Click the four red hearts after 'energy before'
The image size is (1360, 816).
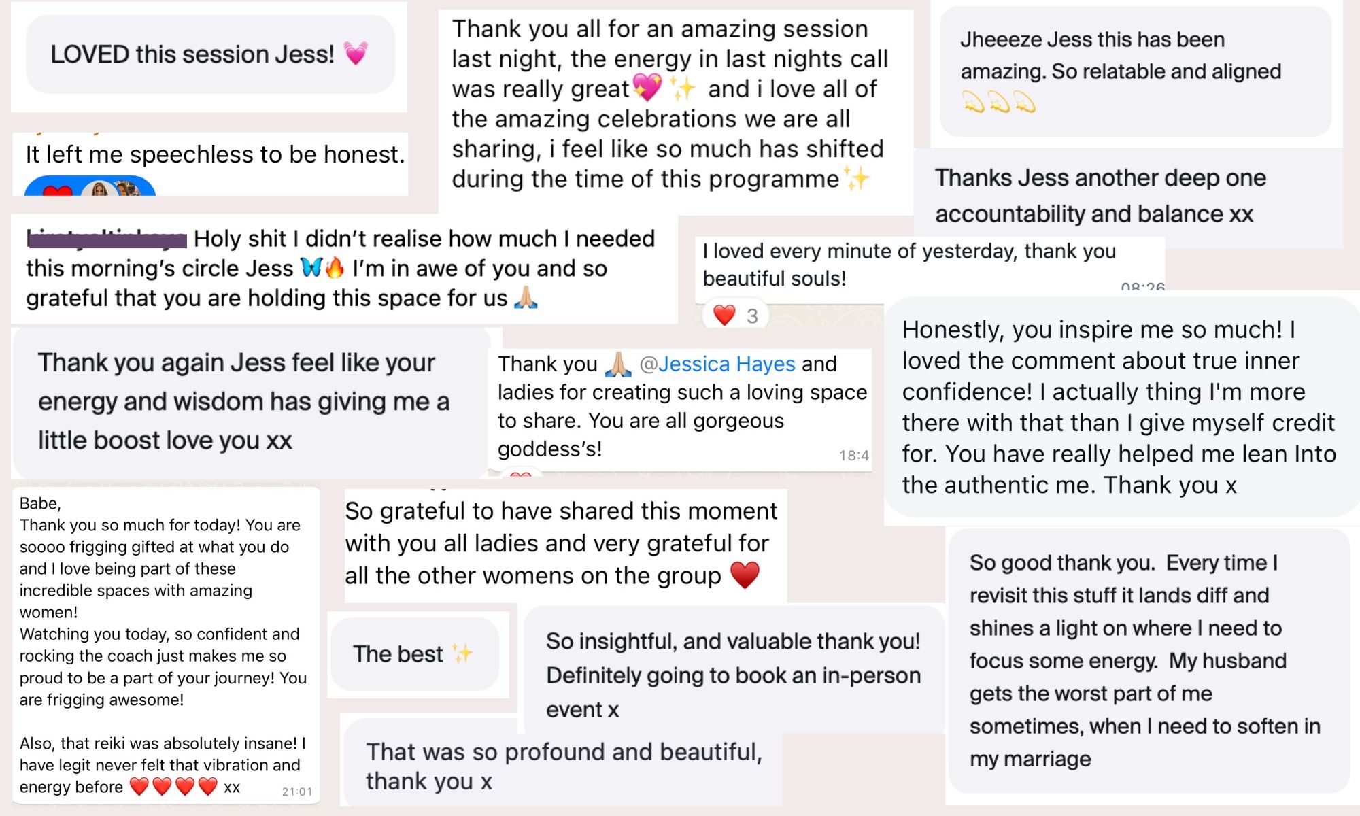(173, 787)
